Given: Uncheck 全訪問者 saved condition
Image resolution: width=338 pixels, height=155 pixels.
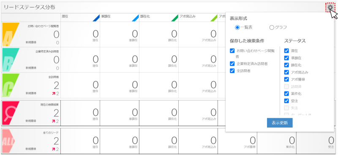Looking at the screenshot, I should pyautogui.click(x=232, y=71).
